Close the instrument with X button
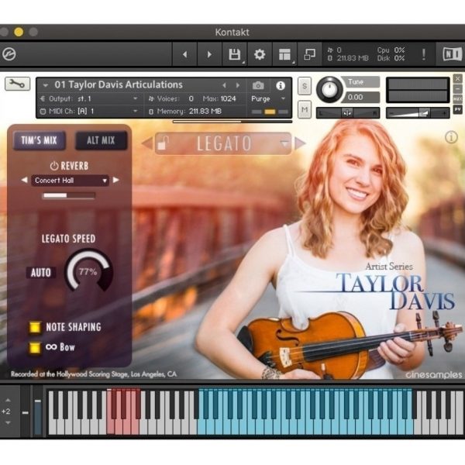465x465 pixels. 457,79
